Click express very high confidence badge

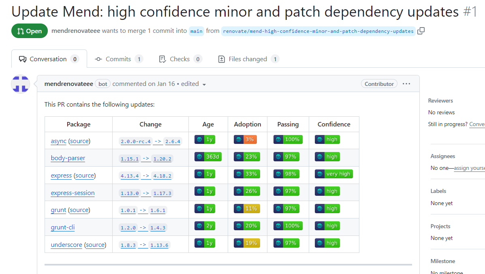pos(333,174)
